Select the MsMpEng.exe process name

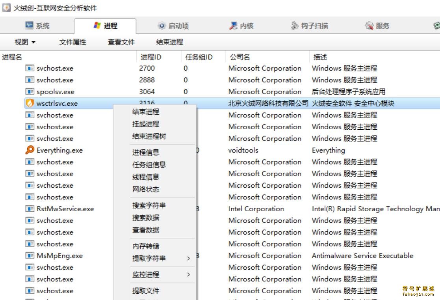59,256
